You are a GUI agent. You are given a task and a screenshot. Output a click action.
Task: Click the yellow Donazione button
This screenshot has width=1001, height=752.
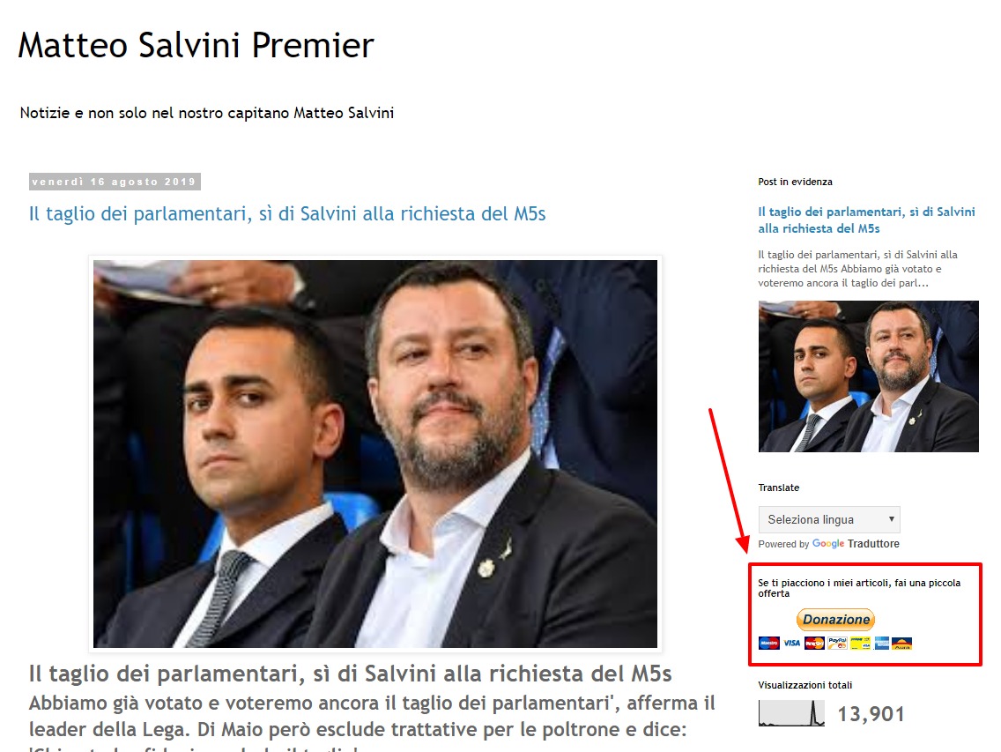(x=835, y=619)
